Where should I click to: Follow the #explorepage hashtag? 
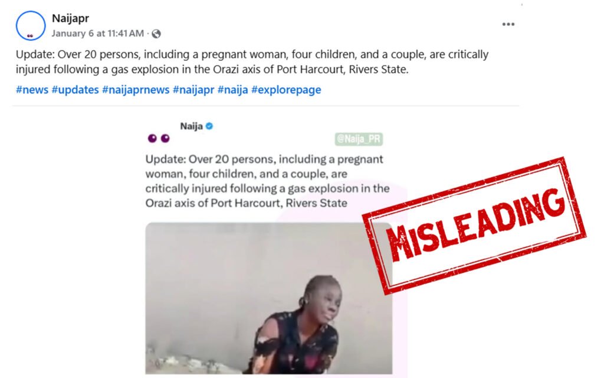pyautogui.click(x=286, y=90)
